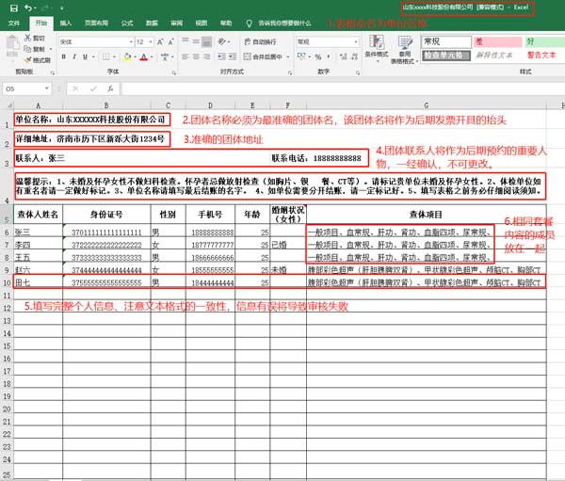
Task: Select column header G
Action: (427, 105)
